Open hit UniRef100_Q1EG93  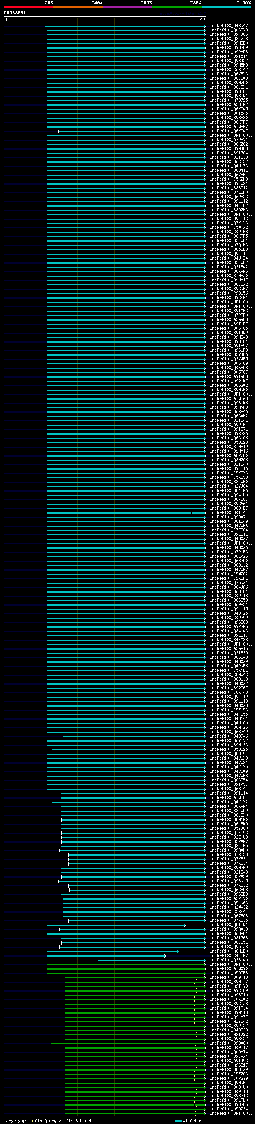tap(229, 833)
